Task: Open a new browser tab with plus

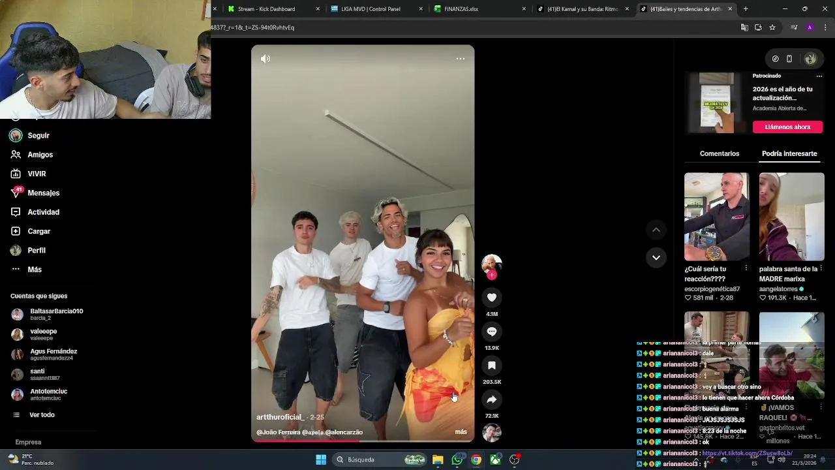Action: pyautogui.click(x=746, y=9)
